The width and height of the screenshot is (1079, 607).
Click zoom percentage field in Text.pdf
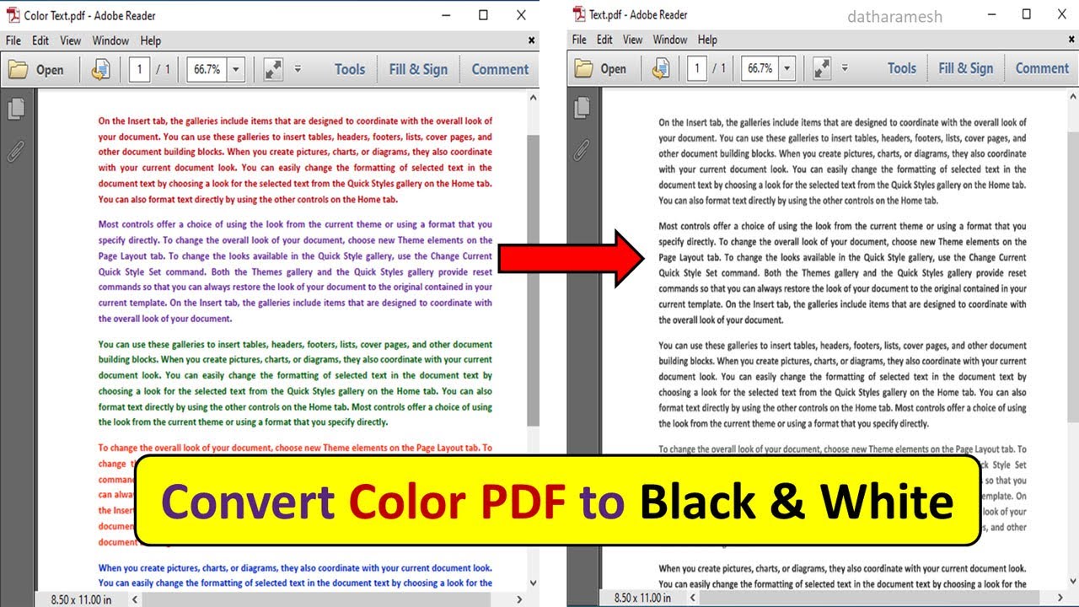tap(759, 69)
